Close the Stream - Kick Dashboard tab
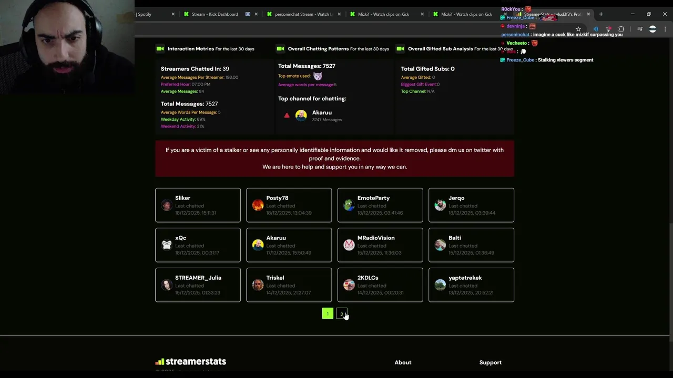This screenshot has width=673, height=378. pos(256,14)
